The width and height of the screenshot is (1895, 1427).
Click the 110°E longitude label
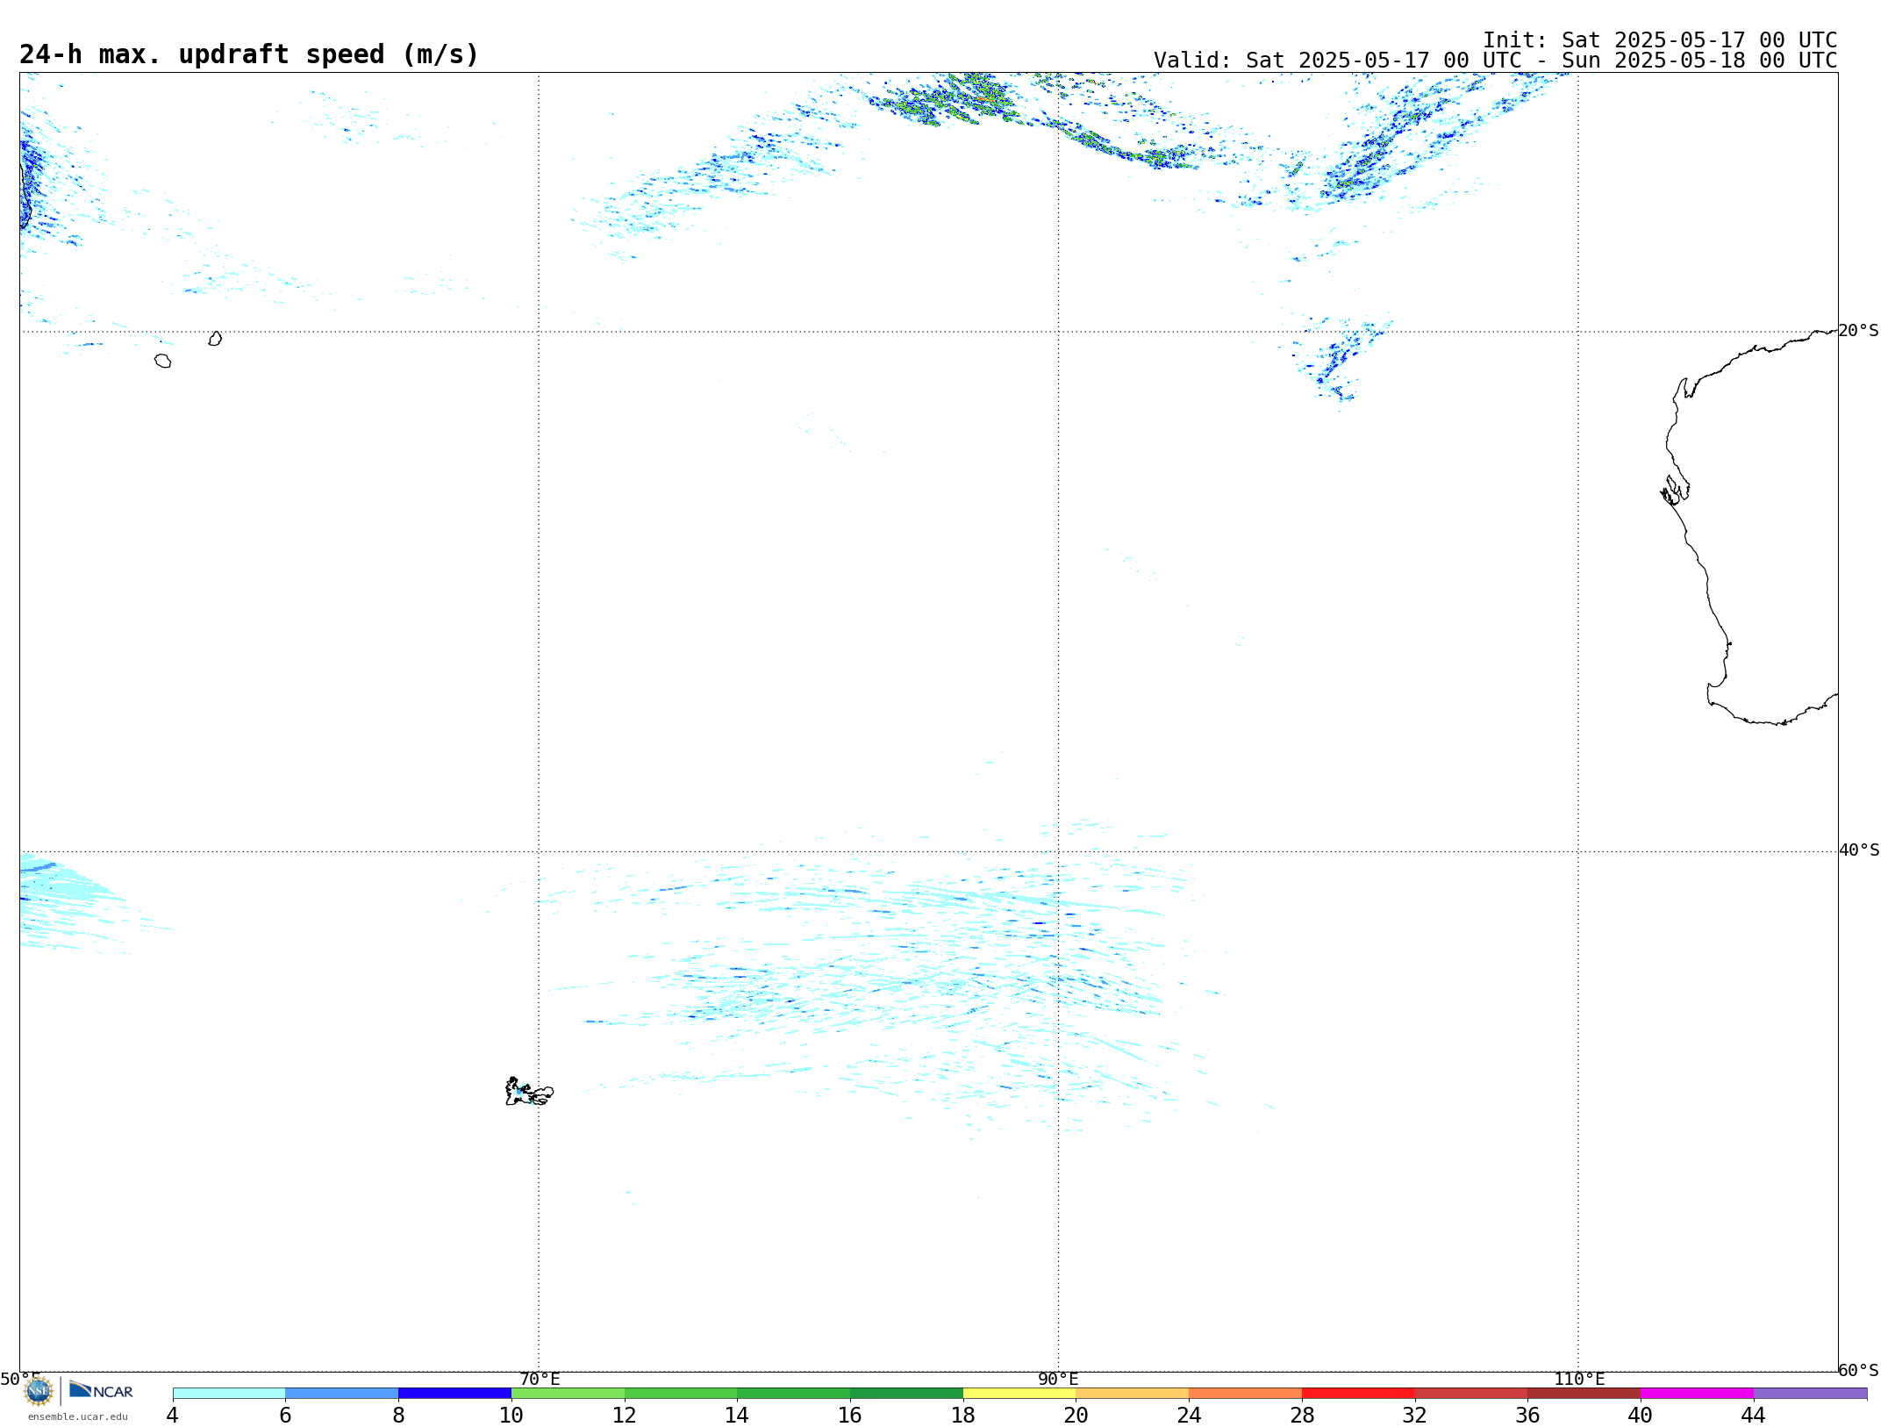[1579, 1379]
